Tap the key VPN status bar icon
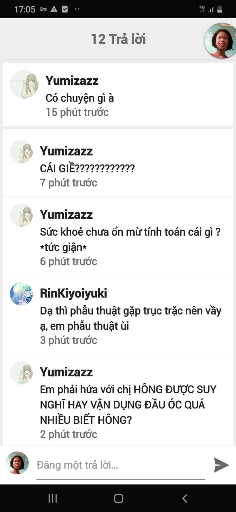This screenshot has height=512, width=236. click(43, 9)
